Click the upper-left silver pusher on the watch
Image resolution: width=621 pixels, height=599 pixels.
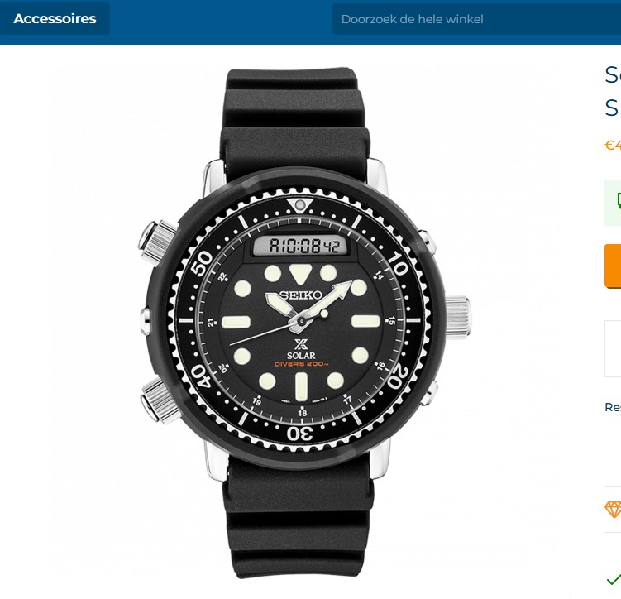pos(157,240)
